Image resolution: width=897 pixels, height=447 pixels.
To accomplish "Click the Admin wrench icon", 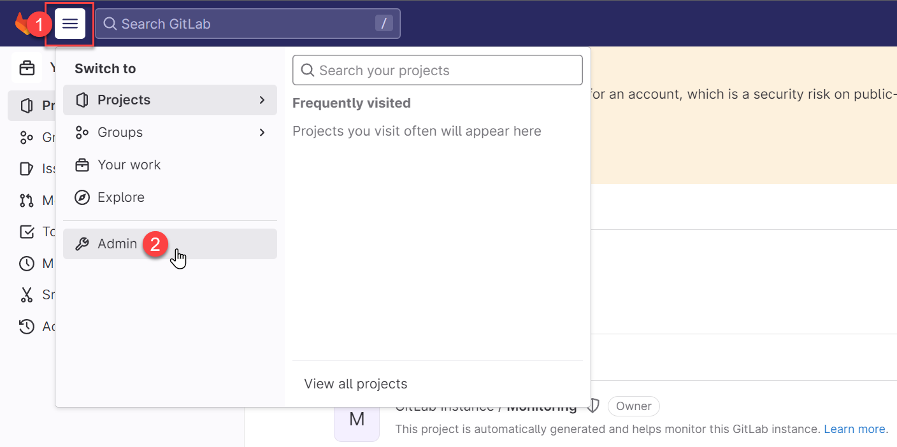I will pyautogui.click(x=82, y=244).
